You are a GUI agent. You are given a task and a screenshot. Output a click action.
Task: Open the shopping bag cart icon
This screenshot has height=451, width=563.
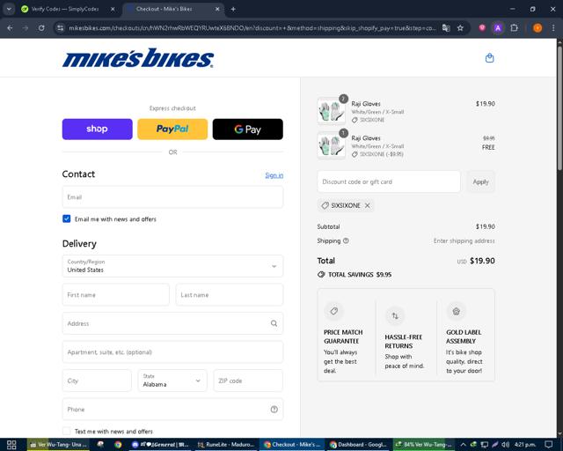(489, 58)
